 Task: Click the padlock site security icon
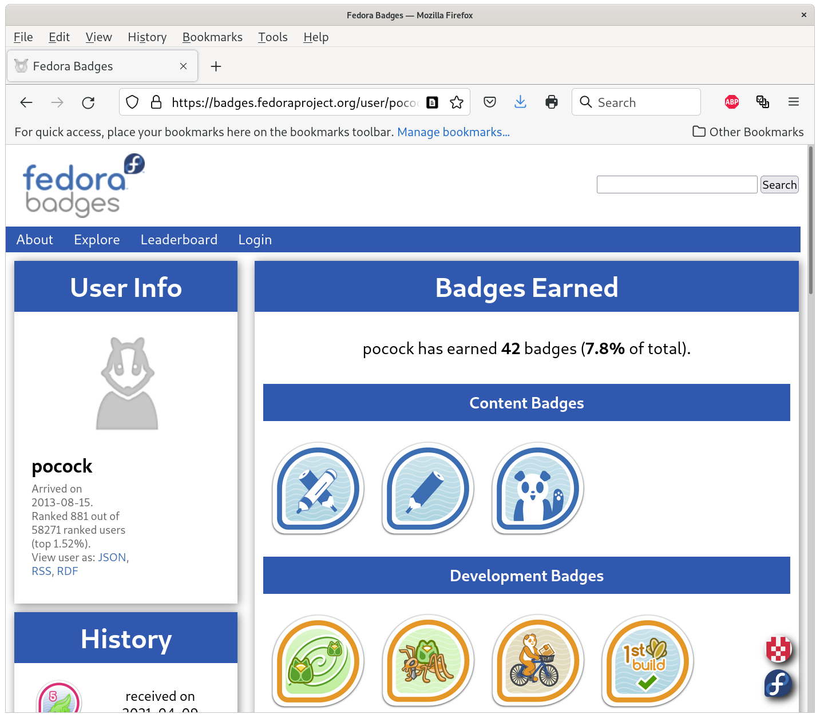(156, 102)
